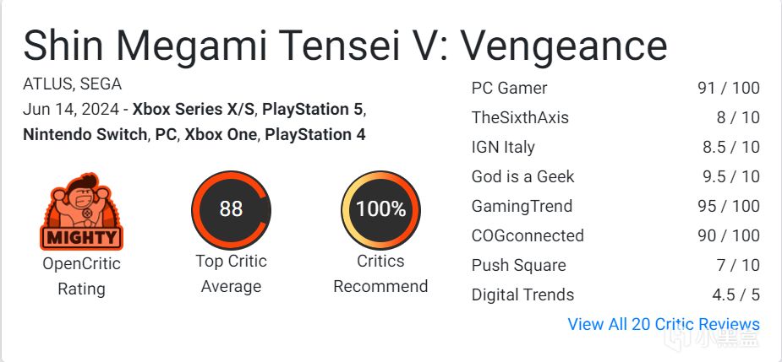Click the Xbox One platform link
The height and width of the screenshot is (362, 782).
tap(221, 134)
